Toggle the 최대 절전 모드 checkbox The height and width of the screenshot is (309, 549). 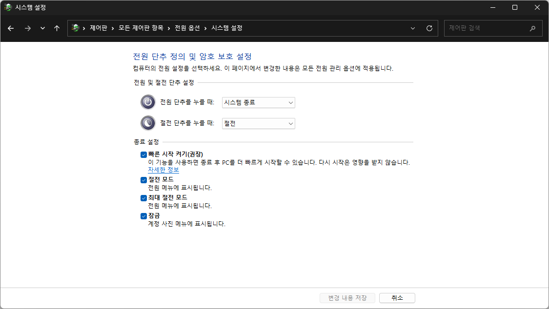point(143,198)
